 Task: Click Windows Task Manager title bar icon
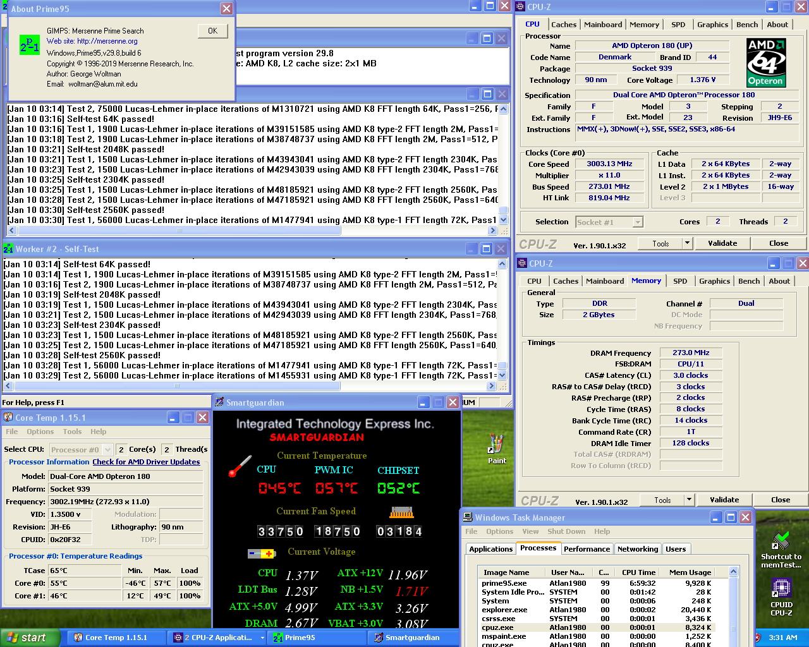pyautogui.click(x=468, y=517)
